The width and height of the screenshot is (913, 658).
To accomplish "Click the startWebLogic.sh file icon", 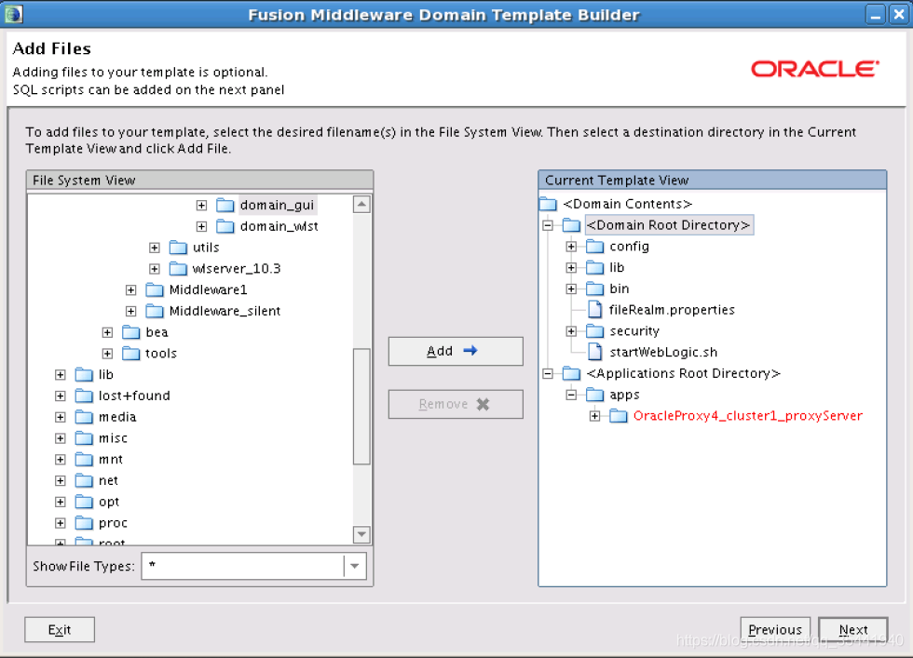I will point(594,352).
